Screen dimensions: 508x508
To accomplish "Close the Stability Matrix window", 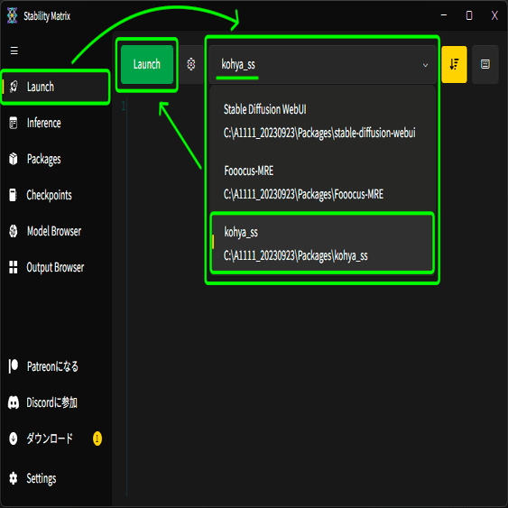I will [x=494, y=15].
